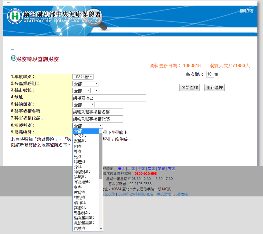The image size is (263, 234).
Task: Click the 重新選擇 reset button
Action: point(214,87)
